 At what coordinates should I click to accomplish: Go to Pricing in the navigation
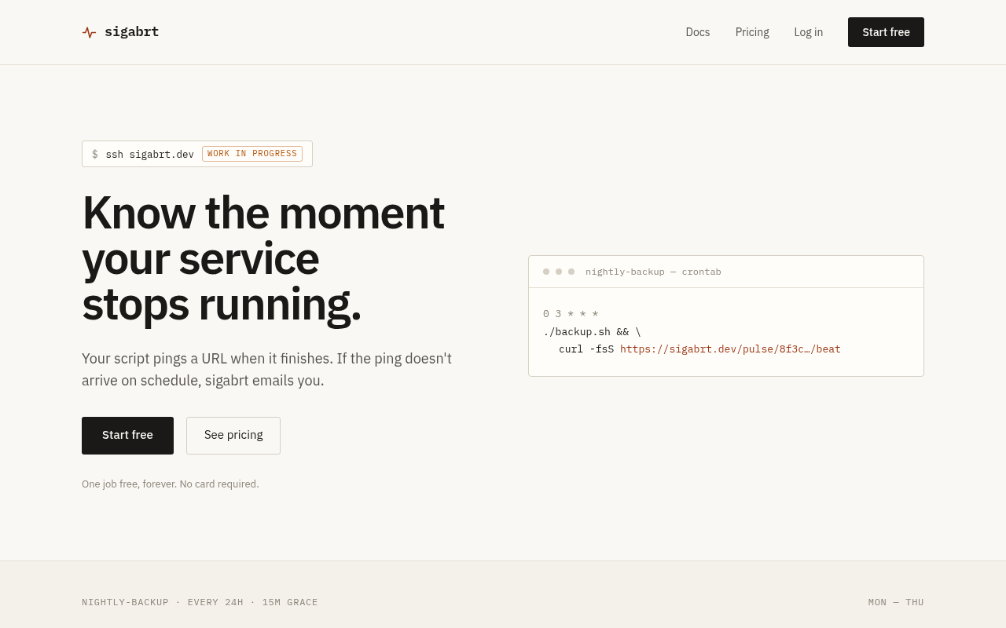752,32
